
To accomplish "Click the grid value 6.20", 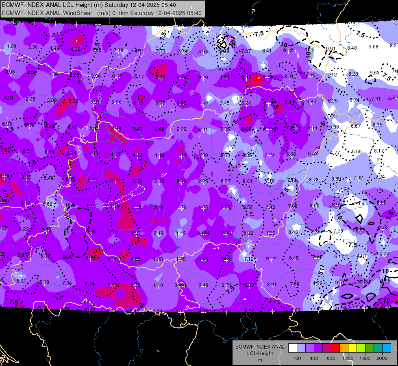I will point(333,101).
